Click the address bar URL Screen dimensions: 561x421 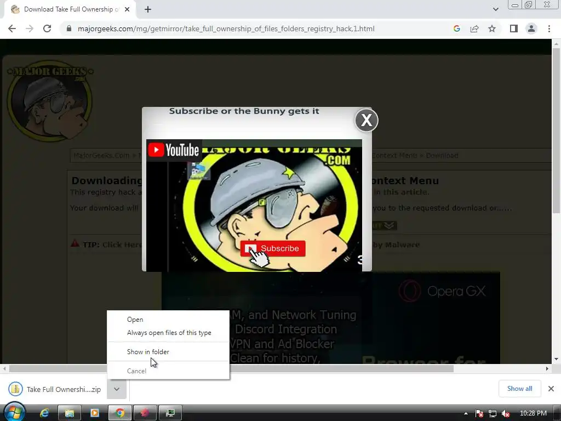click(x=226, y=29)
